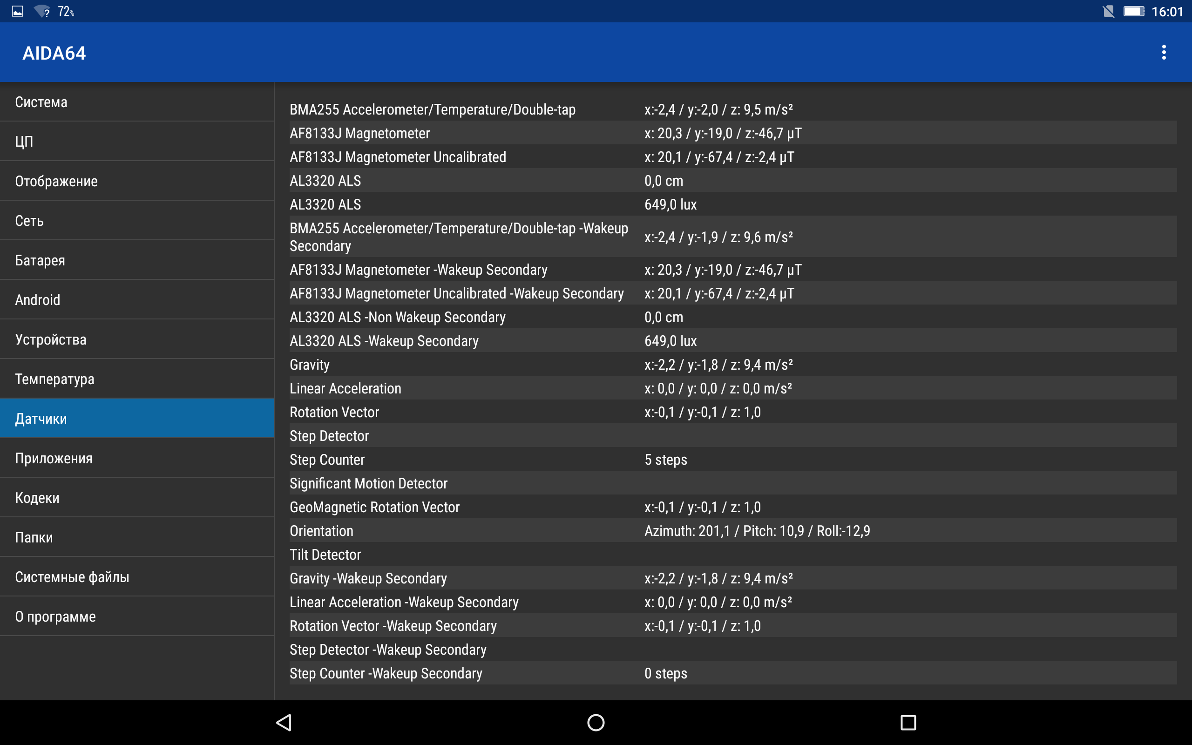This screenshot has height=745, width=1192.
Task: Select the ЦП menu item
Action: point(137,142)
